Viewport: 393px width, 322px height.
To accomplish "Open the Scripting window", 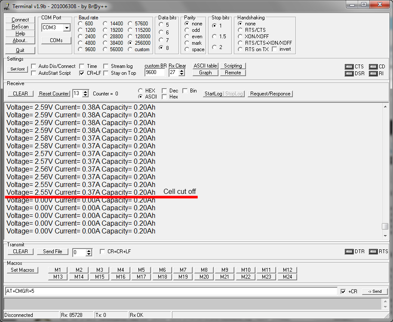I will point(233,66).
